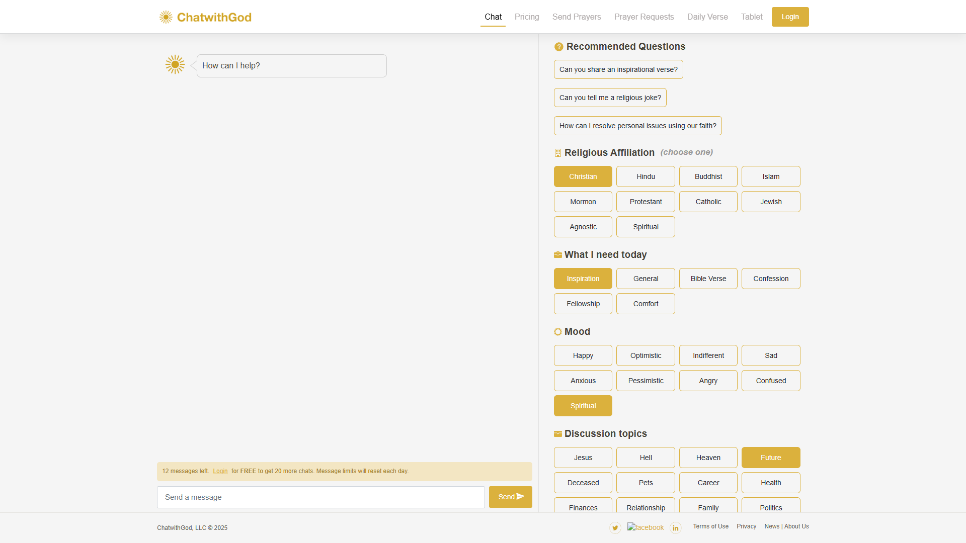Click the Send a message input field
Screen dimensions: 966x543
pyautogui.click(x=321, y=497)
